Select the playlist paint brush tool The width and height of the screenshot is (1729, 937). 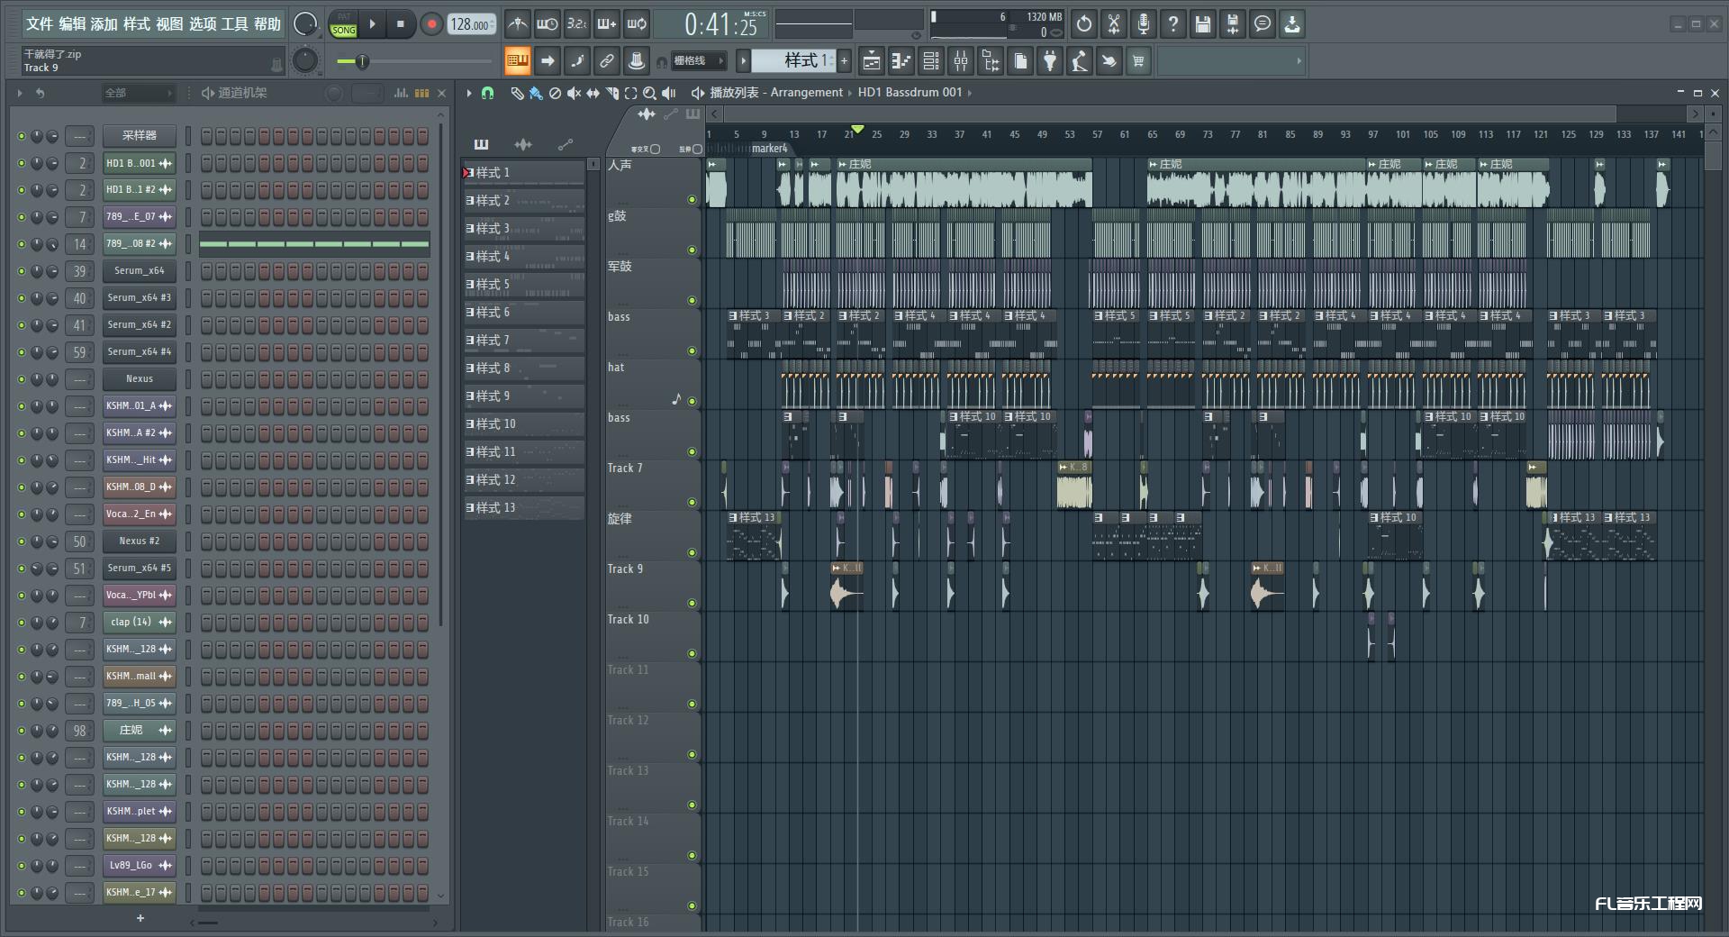(x=536, y=93)
